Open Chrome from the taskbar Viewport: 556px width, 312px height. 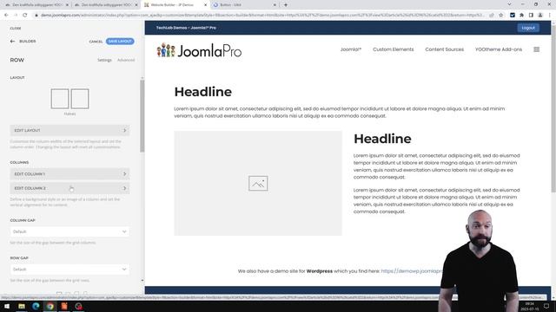click(50, 306)
